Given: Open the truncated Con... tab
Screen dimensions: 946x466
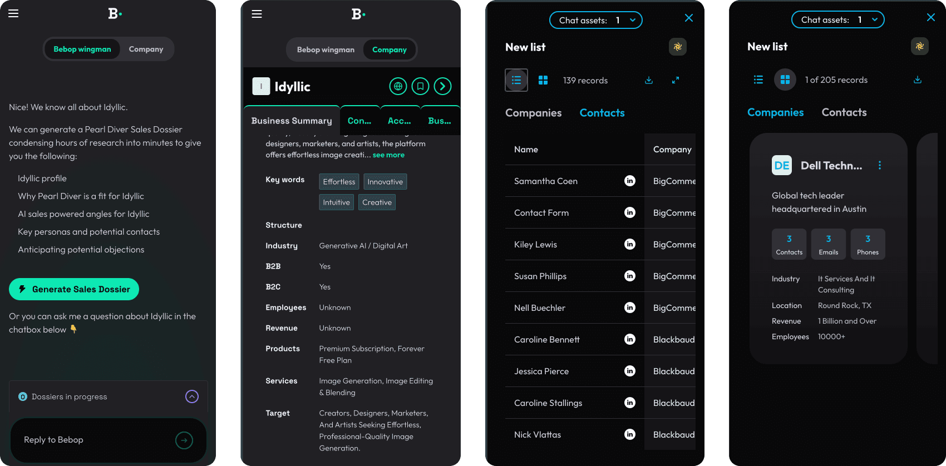Looking at the screenshot, I should point(359,121).
